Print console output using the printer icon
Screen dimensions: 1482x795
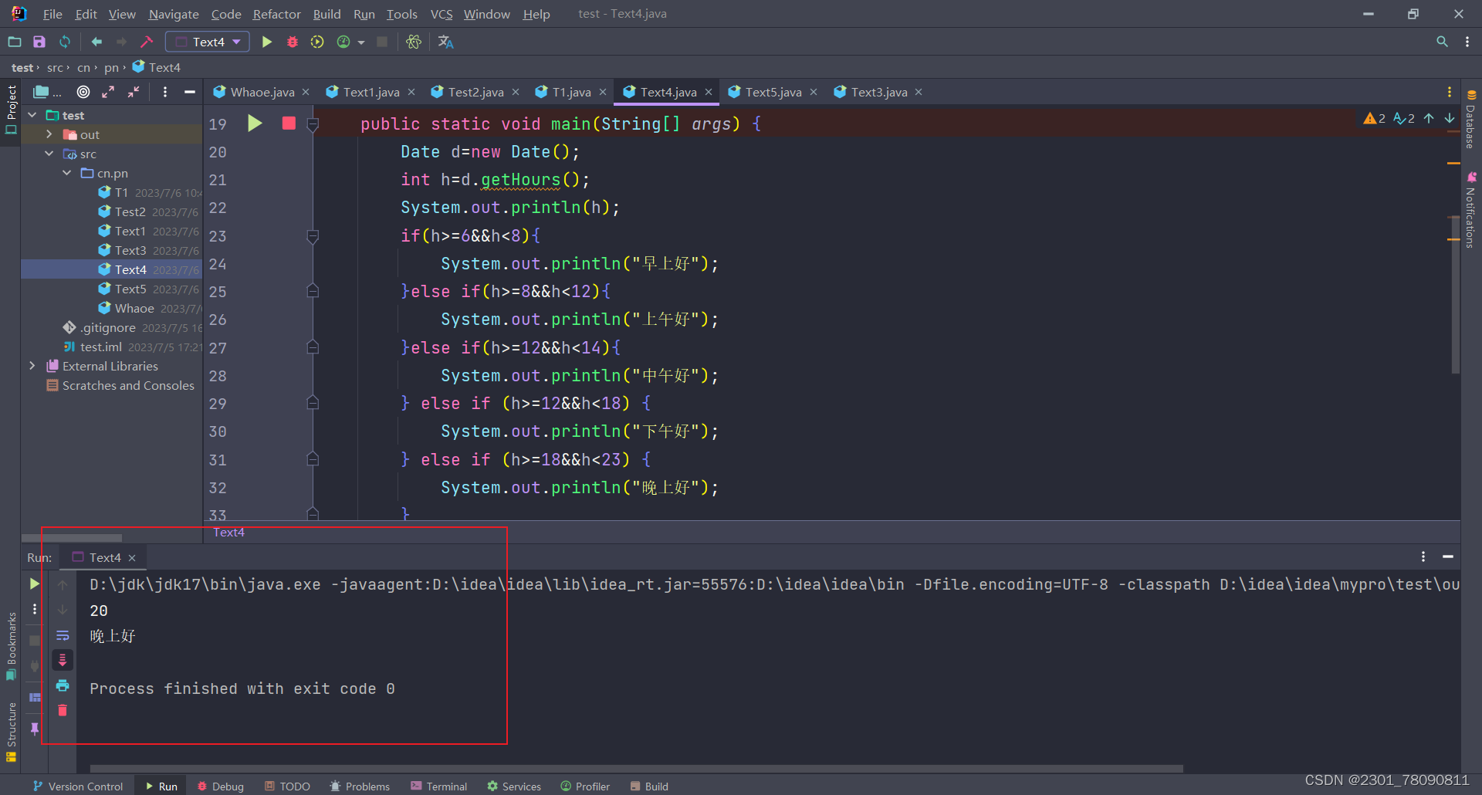(63, 685)
